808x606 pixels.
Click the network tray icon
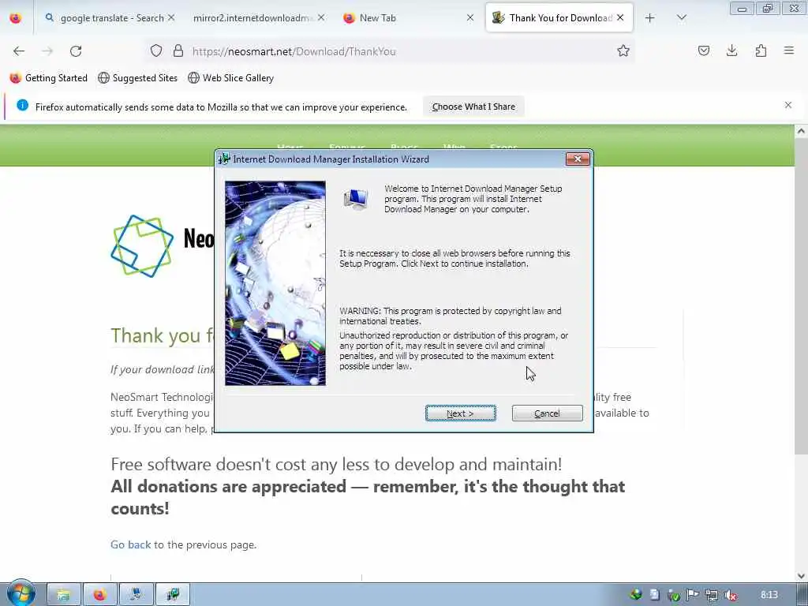click(712, 595)
